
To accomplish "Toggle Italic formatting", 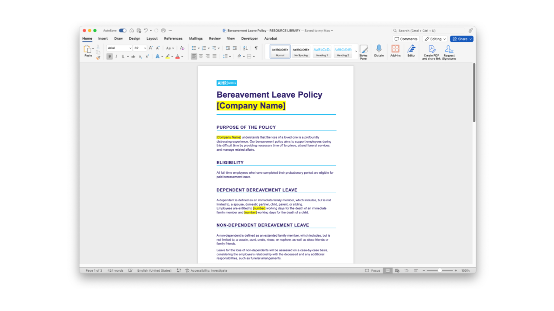I will (x=116, y=57).
